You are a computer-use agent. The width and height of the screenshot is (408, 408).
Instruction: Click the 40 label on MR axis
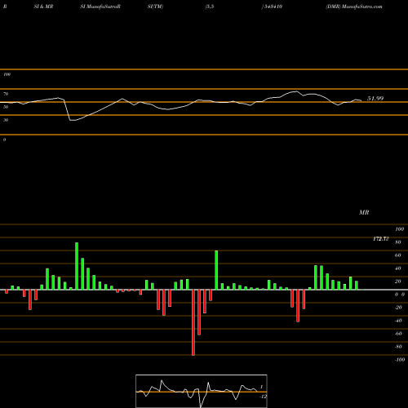pyautogui.click(x=398, y=268)
